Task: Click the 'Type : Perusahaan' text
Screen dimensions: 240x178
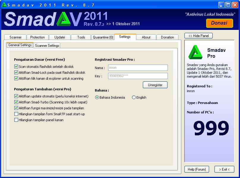Action: click(x=202, y=103)
